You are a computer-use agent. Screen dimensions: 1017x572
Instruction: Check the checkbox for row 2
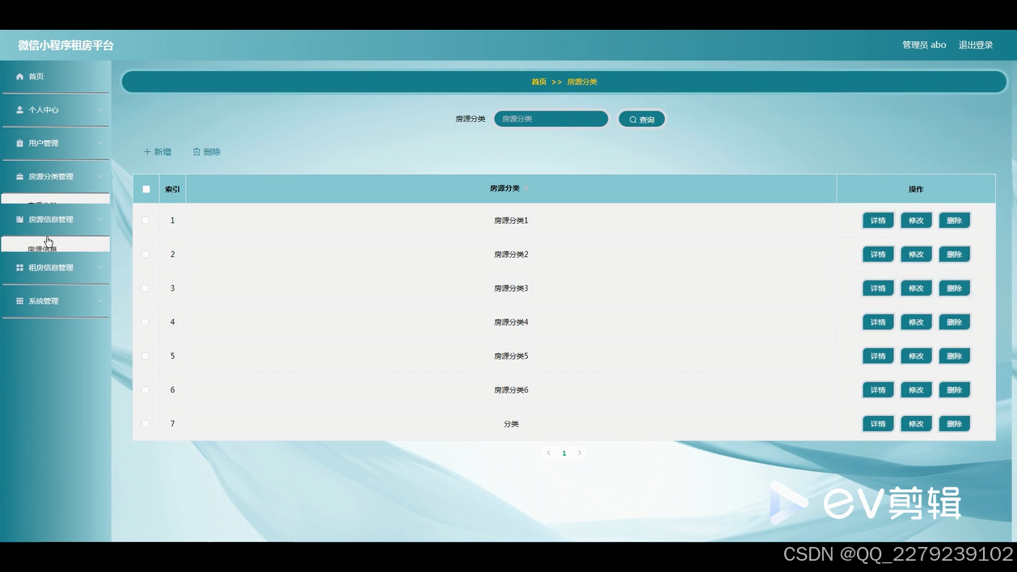click(x=146, y=254)
